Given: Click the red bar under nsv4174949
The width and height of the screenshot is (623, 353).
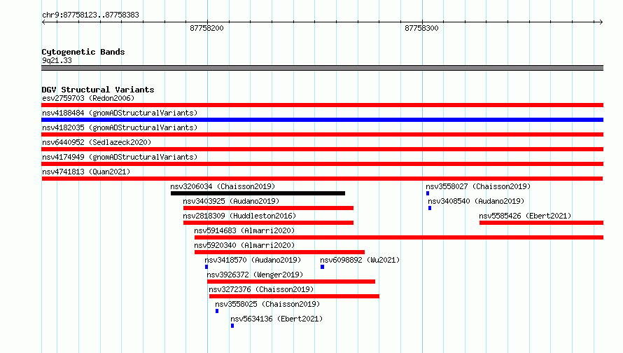Looking at the screenshot, I should 322,164.
